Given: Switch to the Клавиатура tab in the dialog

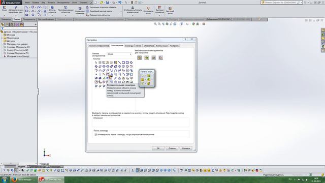Looking at the screenshot, I should (149, 46).
